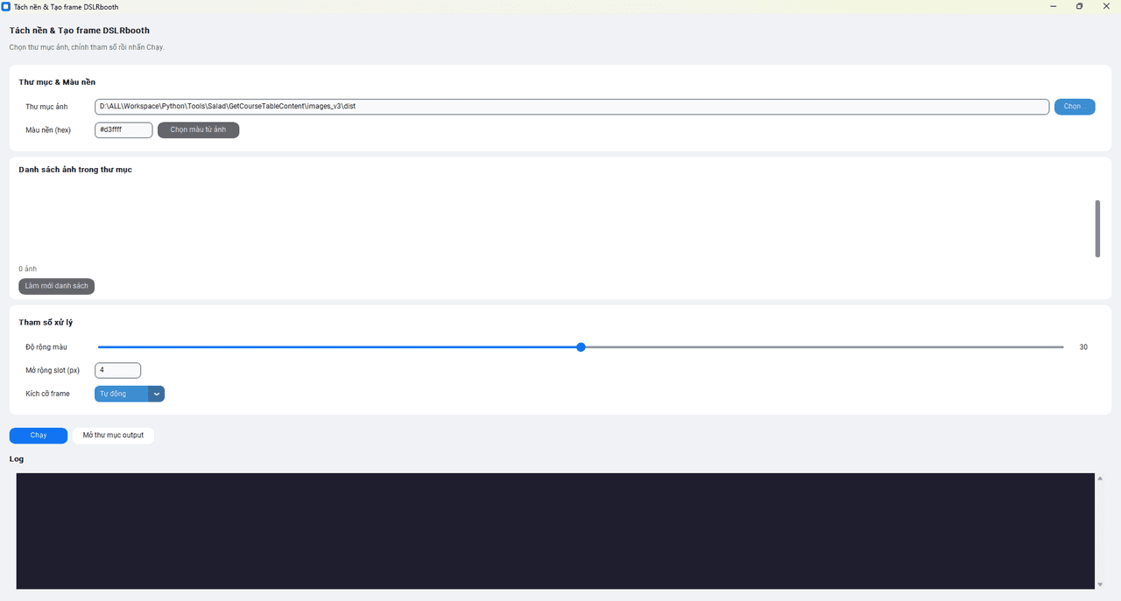Click the Danh sách ảnh trong thư mục heading
The width and height of the screenshot is (1121, 601).
[75, 170]
